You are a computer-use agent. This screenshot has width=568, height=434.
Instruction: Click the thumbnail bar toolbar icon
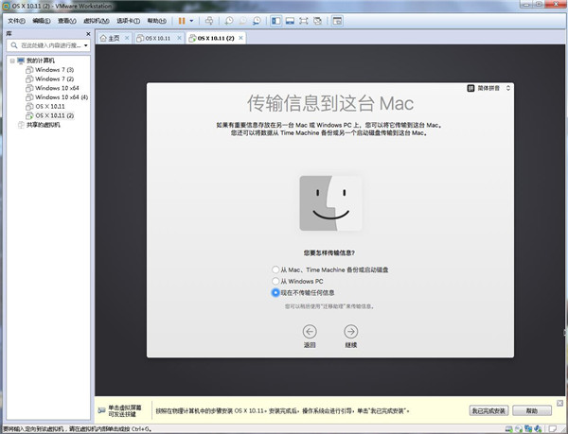point(290,21)
